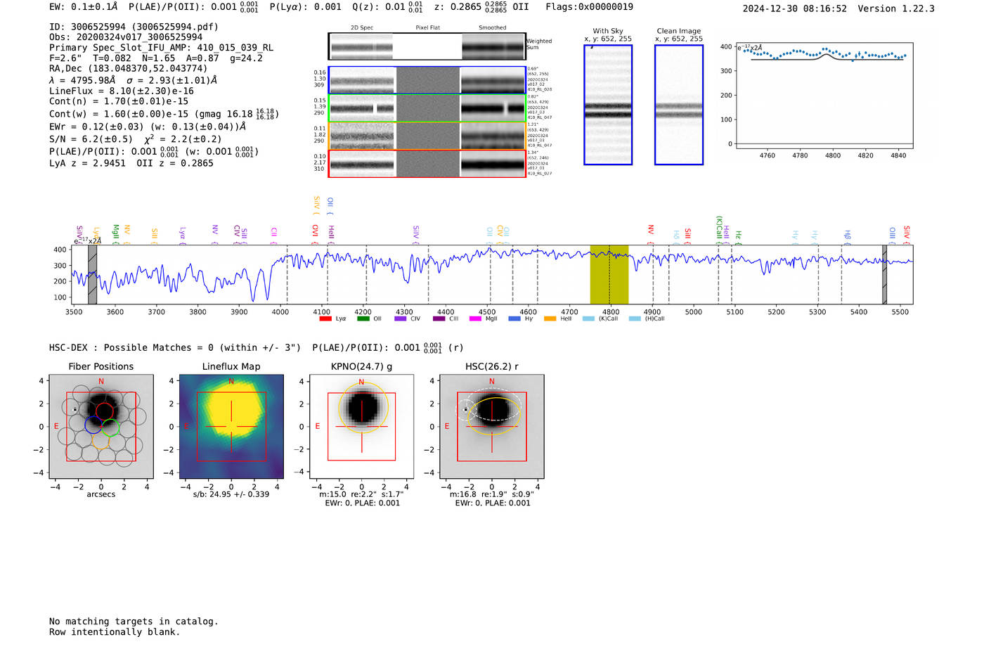
Task: Click the Flags:0x00000019 header text
Action: pyautogui.click(x=589, y=7)
